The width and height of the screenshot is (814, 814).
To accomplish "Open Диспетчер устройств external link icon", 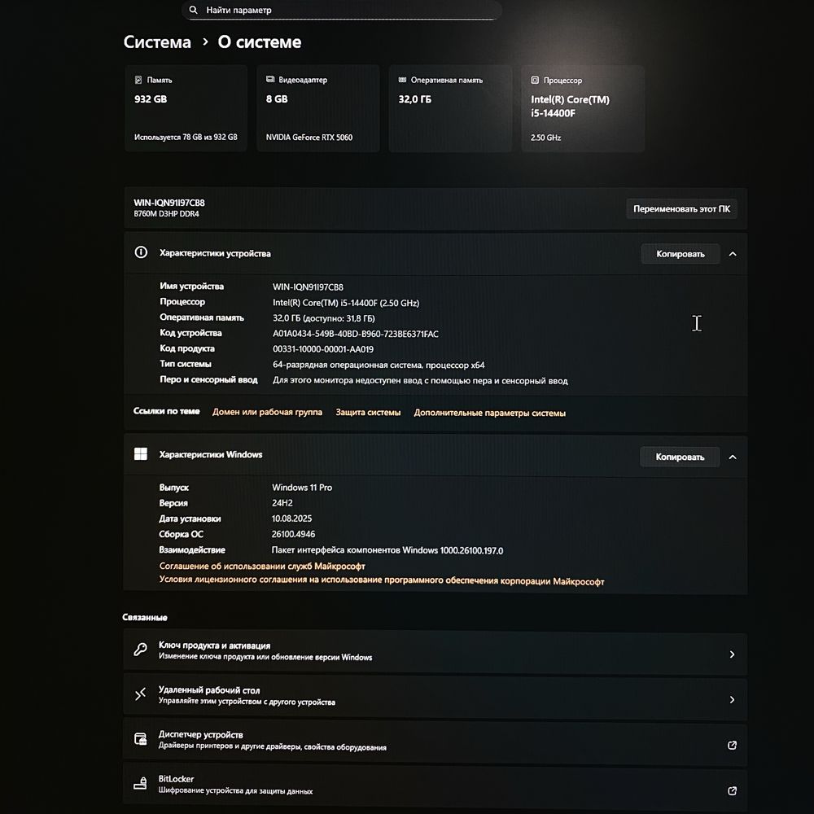I will tap(732, 745).
